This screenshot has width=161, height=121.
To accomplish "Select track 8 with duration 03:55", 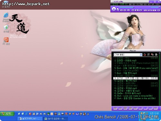I will [x=136, y=76].
